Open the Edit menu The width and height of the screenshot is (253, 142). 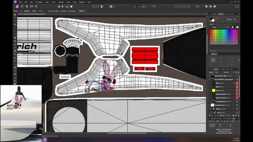(x=26, y=2)
